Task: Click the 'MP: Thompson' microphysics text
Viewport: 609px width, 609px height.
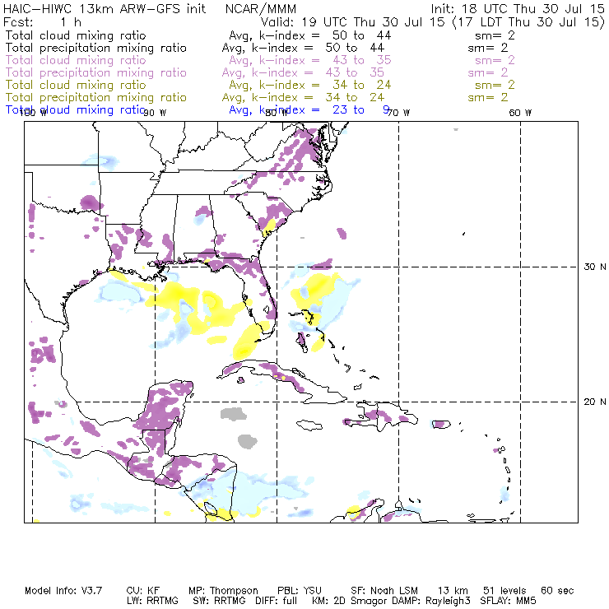Action: [223, 591]
